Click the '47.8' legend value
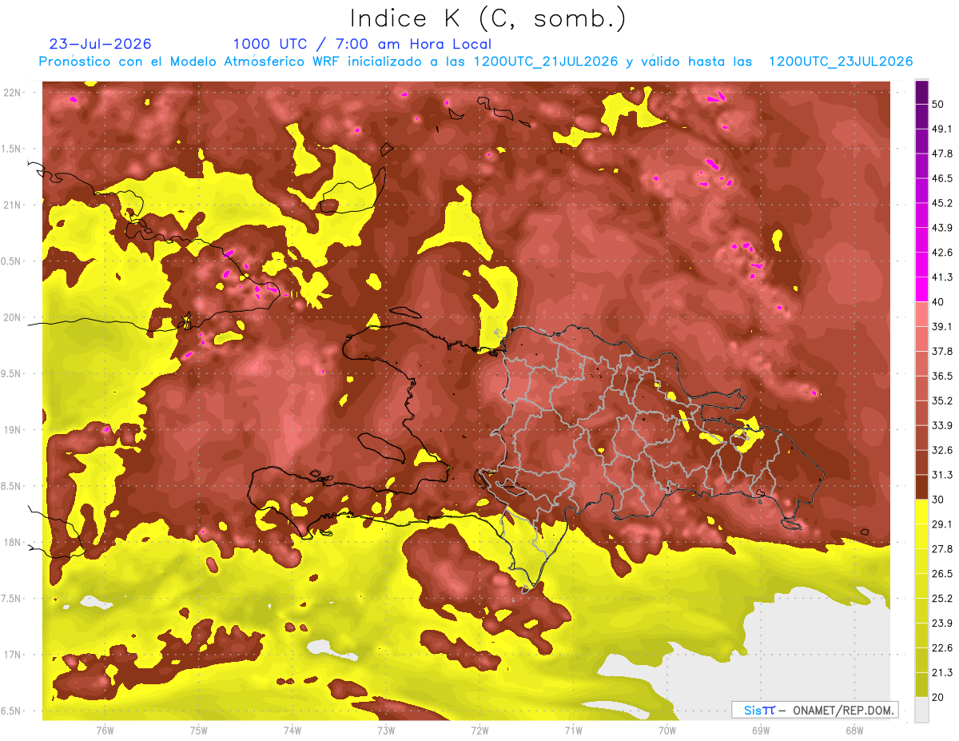The image size is (959, 741). pos(941,153)
